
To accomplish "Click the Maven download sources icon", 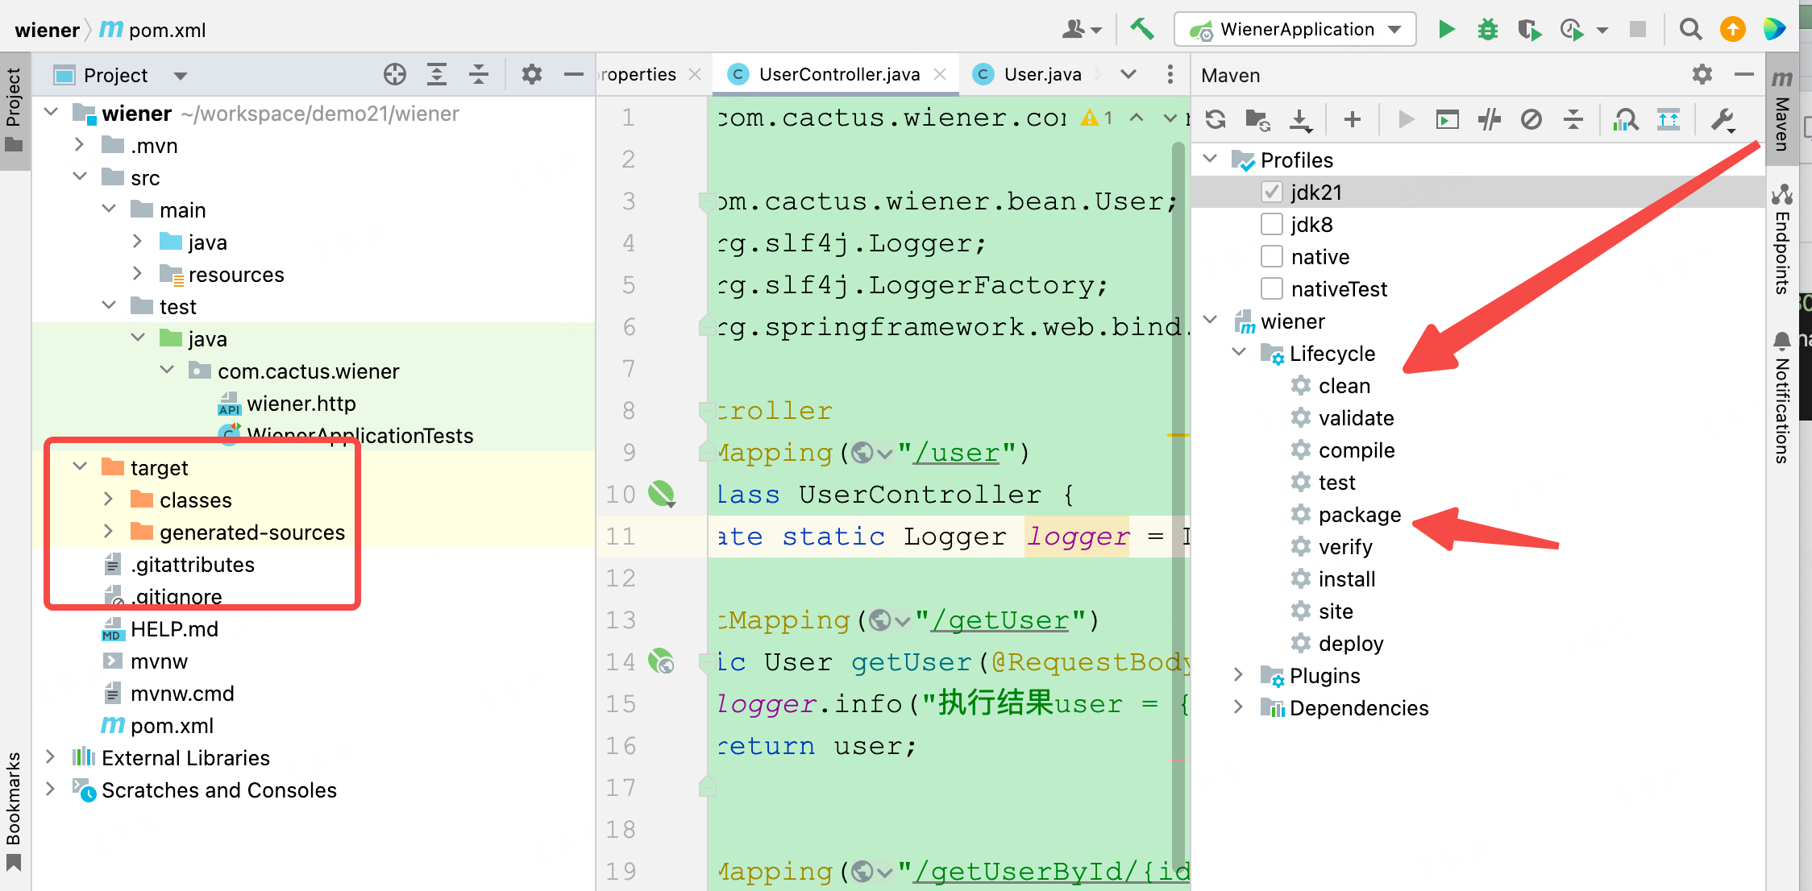I will click(x=1299, y=120).
